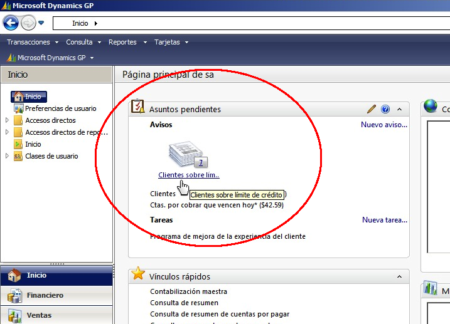Click the Nuevo aviso link
This screenshot has height=324, width=450.
[x=384, y=125]
